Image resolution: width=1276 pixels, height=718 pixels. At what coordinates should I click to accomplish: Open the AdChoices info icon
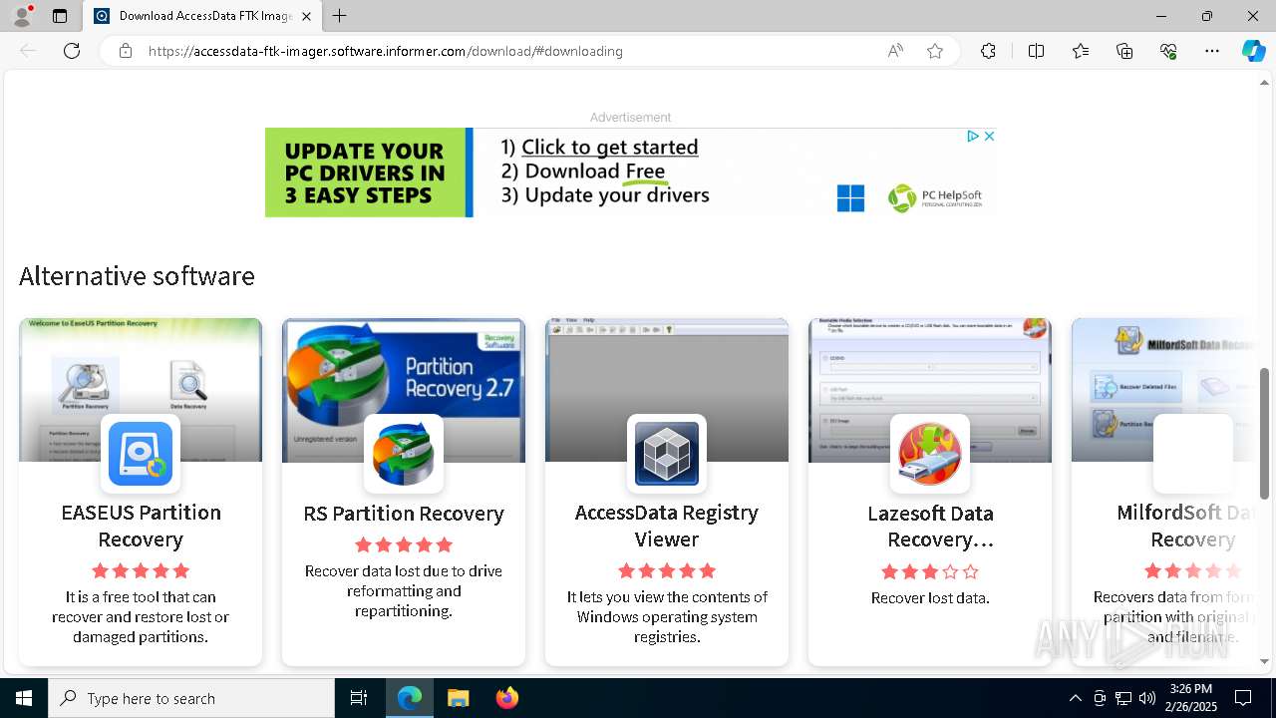pyautogui.click(x=973, y=137)
